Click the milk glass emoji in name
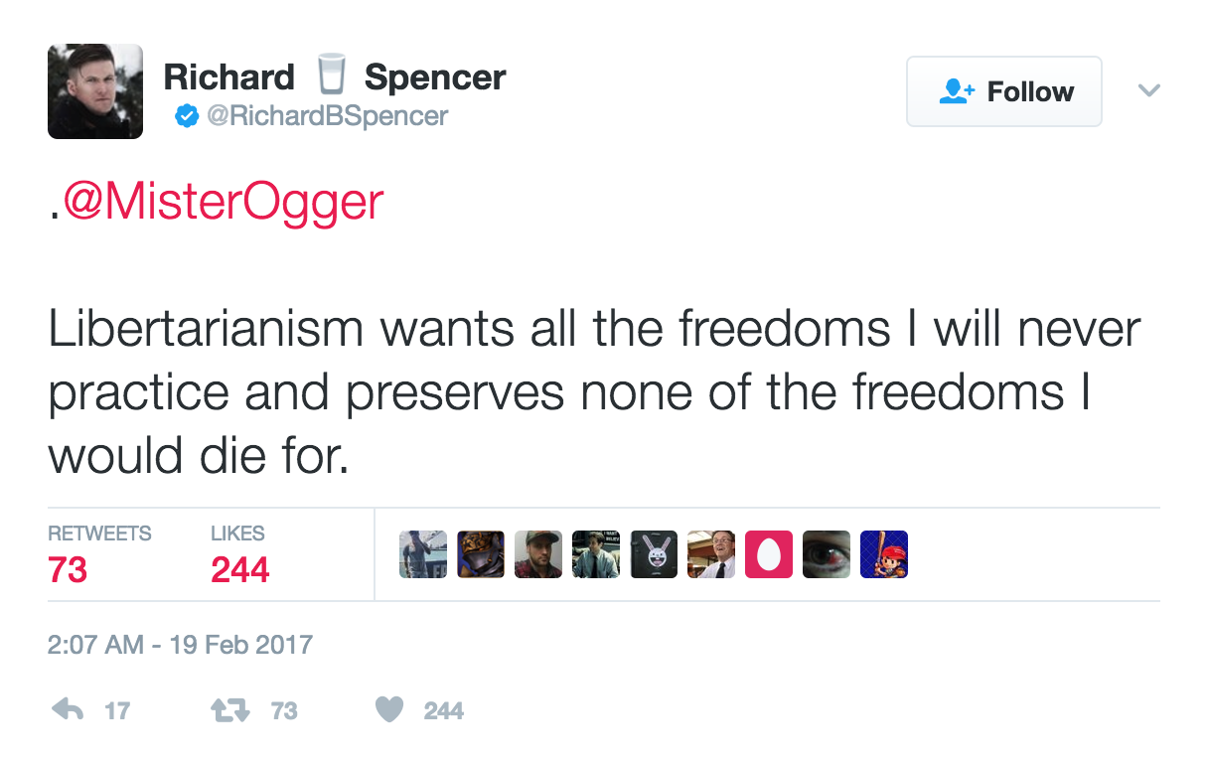This screenshot has height=763, width=1208. [x=330, y=77]
